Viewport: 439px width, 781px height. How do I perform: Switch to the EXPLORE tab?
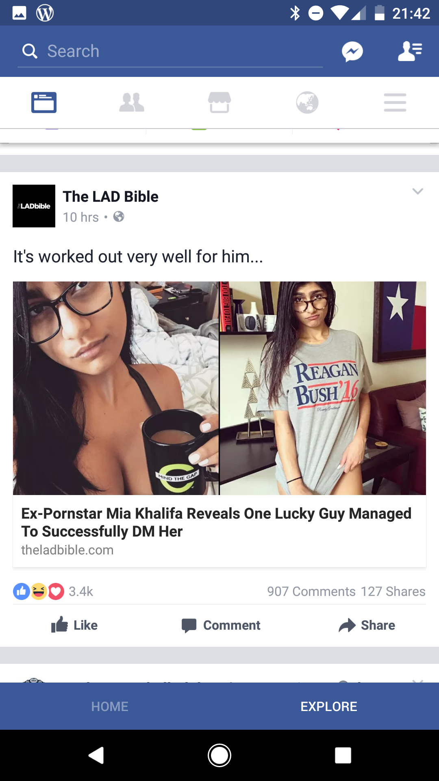[329, 707]
